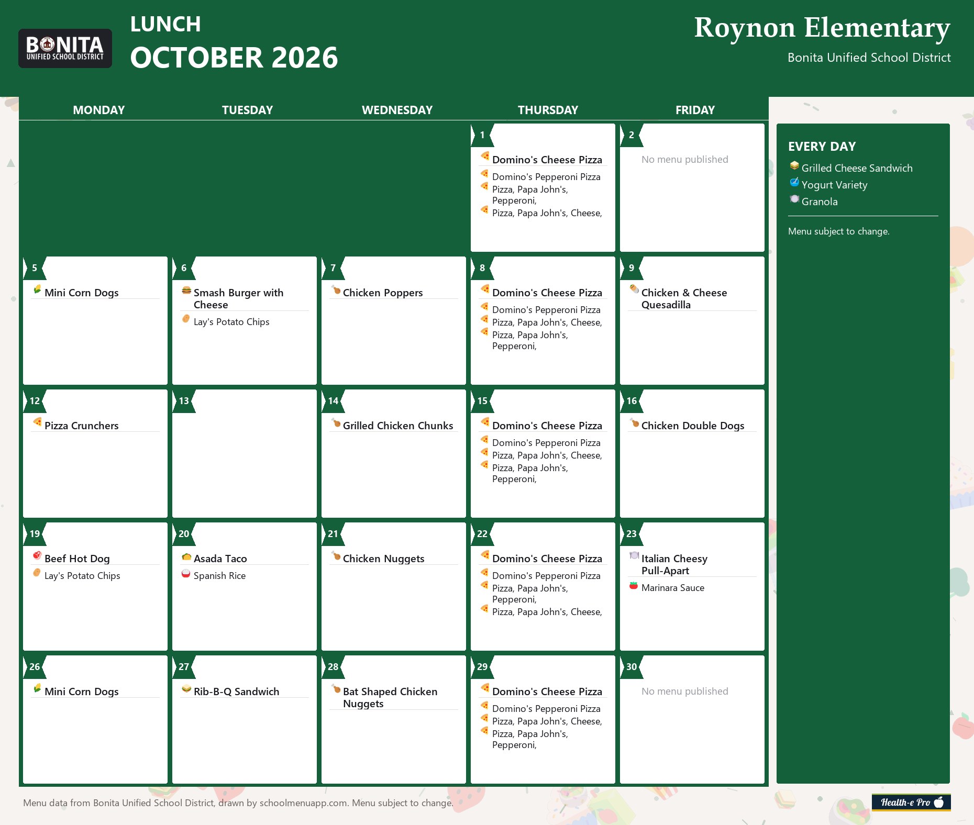
Task: Click 'Spanish Rice' on October 20
Action: tap(219, 576)
